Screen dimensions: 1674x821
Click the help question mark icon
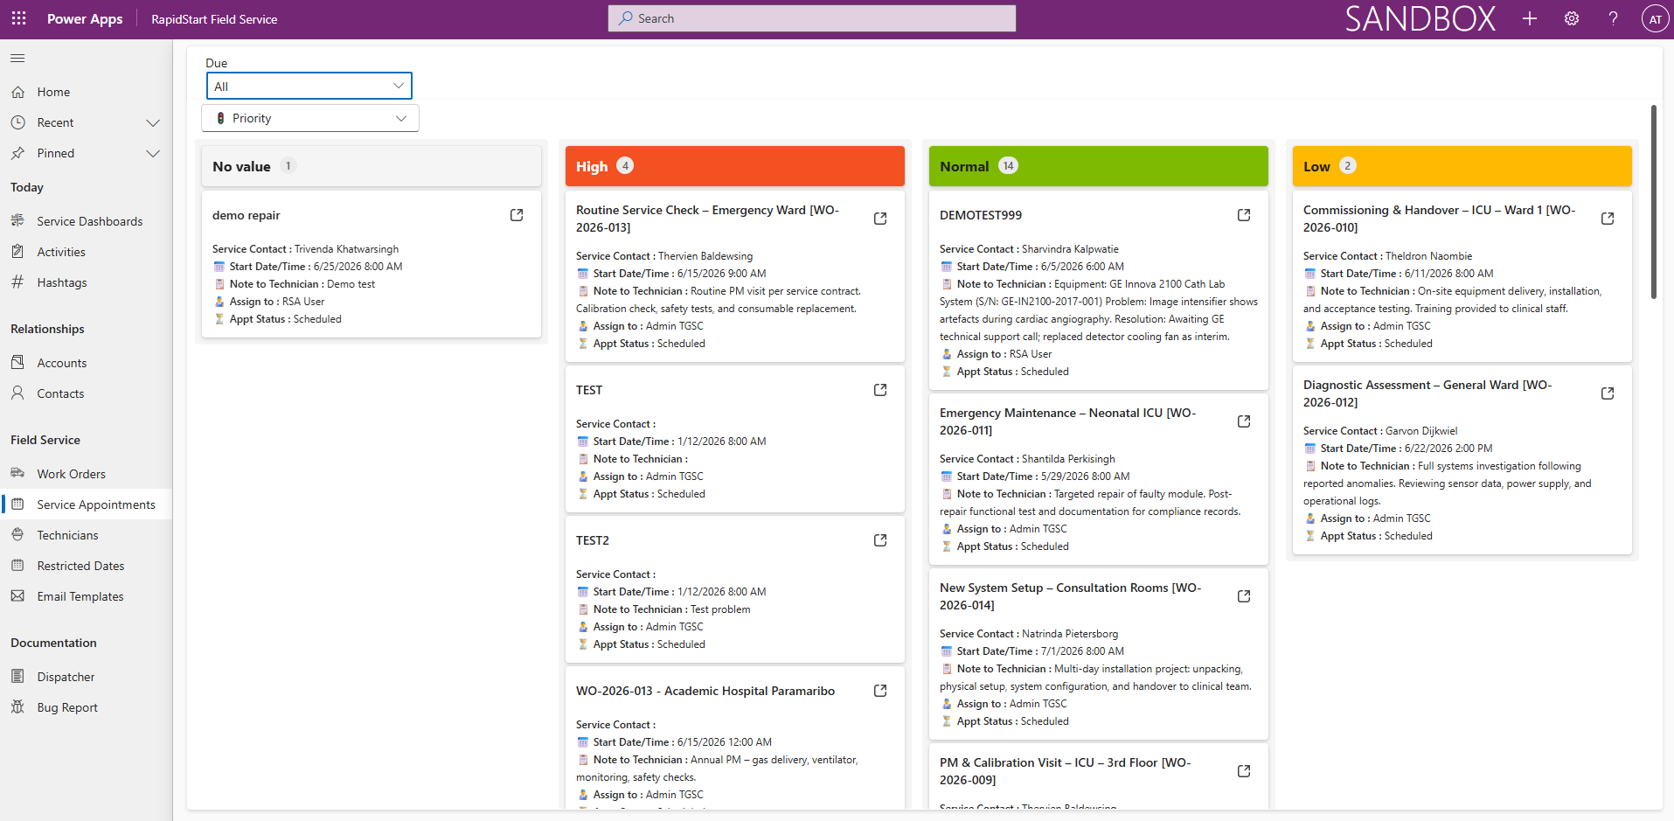(1613, 18)
